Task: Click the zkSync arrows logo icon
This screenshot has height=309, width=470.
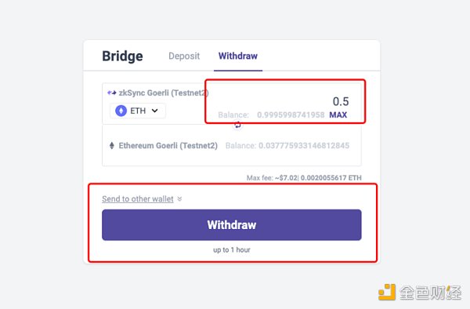Action: point(112,93)
